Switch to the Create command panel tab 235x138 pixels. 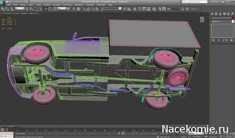pyautogui.click(x=212, y=14)
